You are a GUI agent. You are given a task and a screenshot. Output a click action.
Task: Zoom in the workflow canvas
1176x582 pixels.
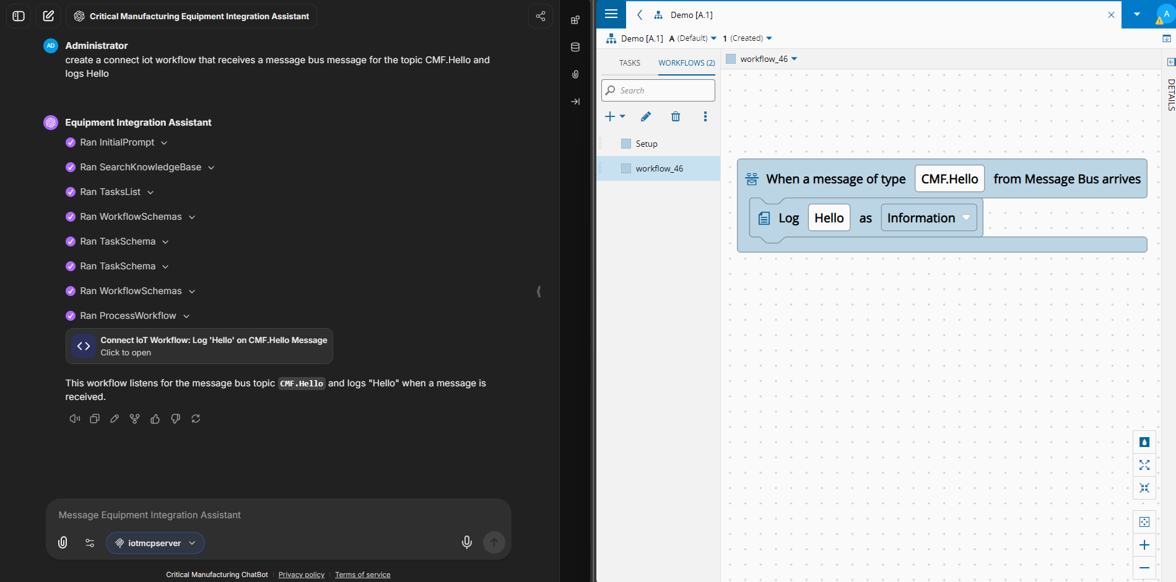click(x=1144, y=545)
